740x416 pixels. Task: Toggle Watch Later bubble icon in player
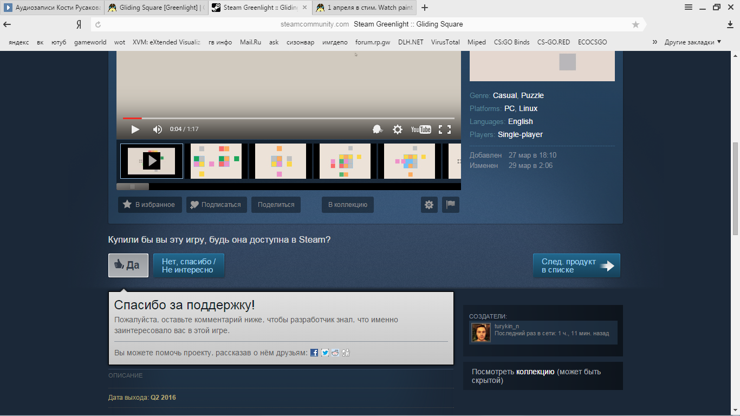click(x=378, y=129)
